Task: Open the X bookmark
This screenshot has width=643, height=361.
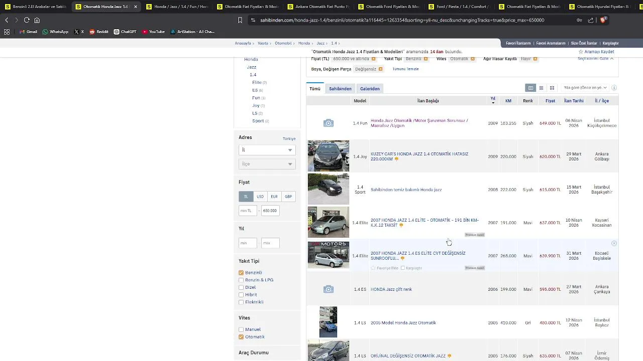Action: point(79,32)
